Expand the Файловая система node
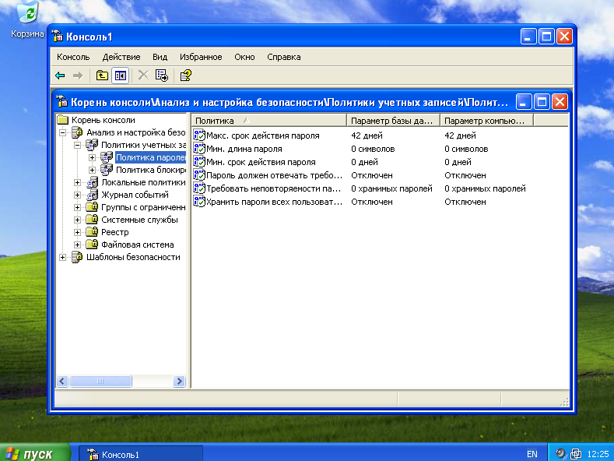The image size is (614, 461). coord(77,245)
